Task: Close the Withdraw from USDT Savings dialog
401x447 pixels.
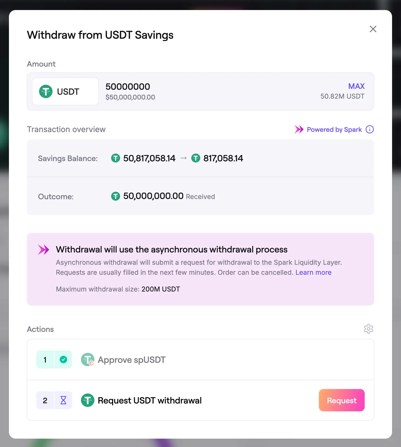Action: 373,29
